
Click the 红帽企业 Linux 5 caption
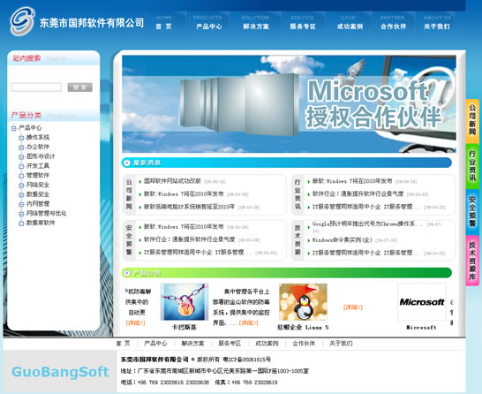(x=303, y=327)
